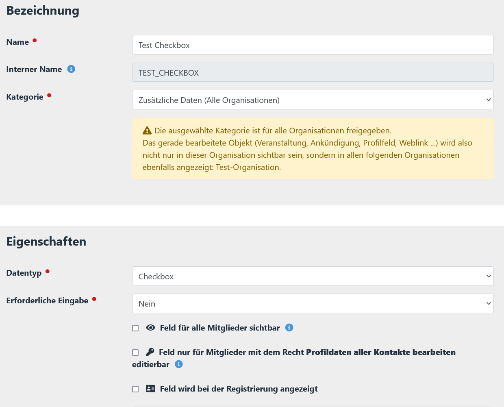Click into the Name field containing 'Test Checkbox'
The height and width of the screenshot is (407, 504).
pyautogui.click(x=313, y=45)
